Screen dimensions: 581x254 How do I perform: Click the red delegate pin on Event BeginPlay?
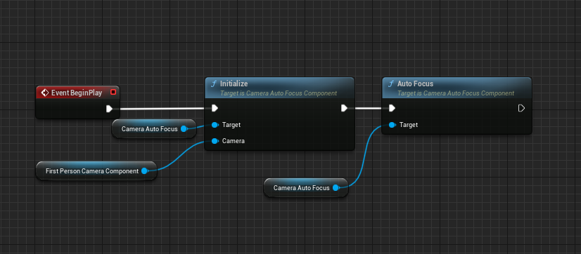click(x=113, y=92)
